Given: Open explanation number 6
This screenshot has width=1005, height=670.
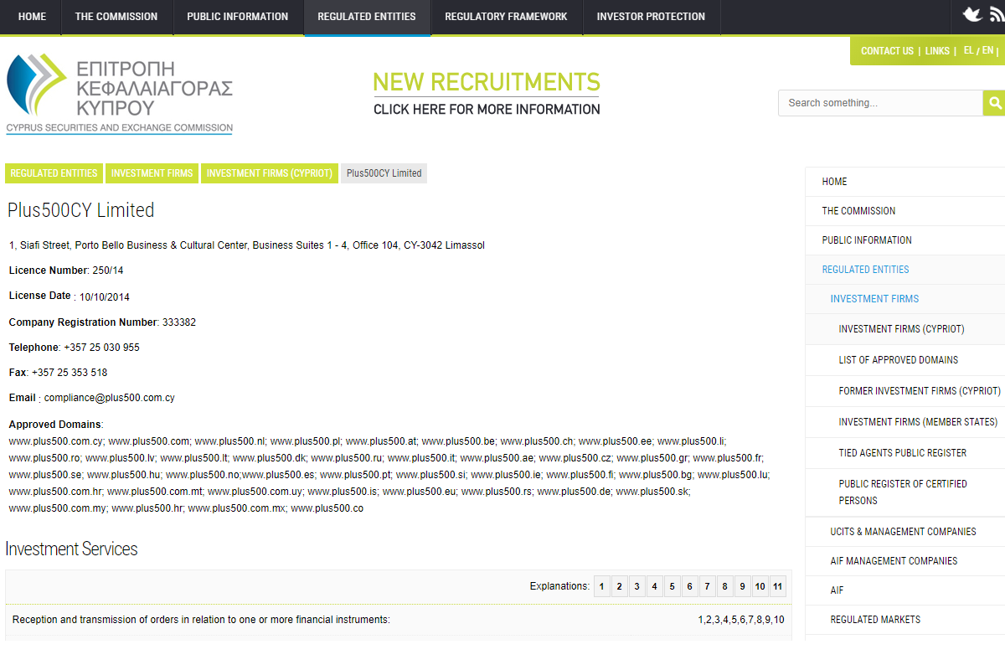Looking at the screenshot, I should click(x=689, y=586).
